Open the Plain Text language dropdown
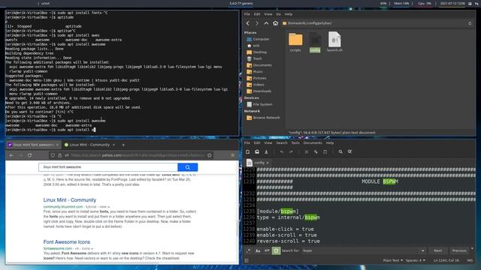The height and width of the screenshot is (270, 481). tap(393, 260)
